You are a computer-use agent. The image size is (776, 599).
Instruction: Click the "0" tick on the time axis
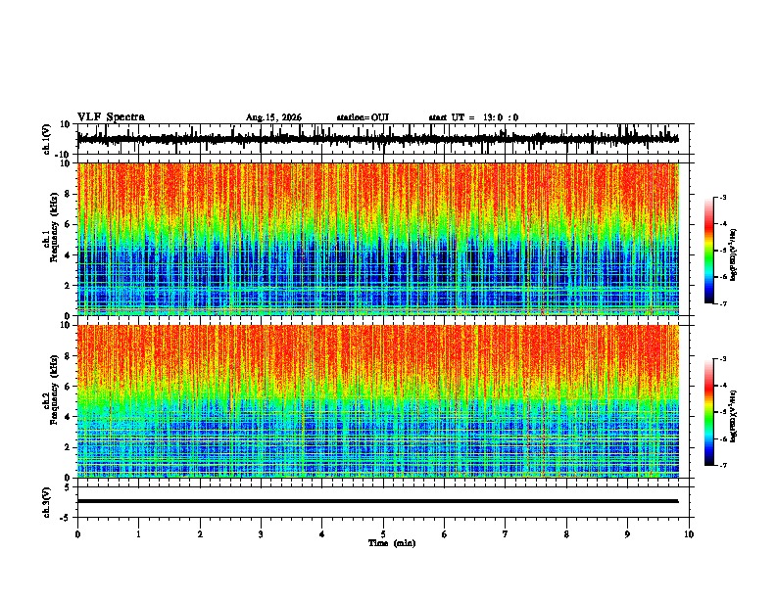tap(77, 534)
